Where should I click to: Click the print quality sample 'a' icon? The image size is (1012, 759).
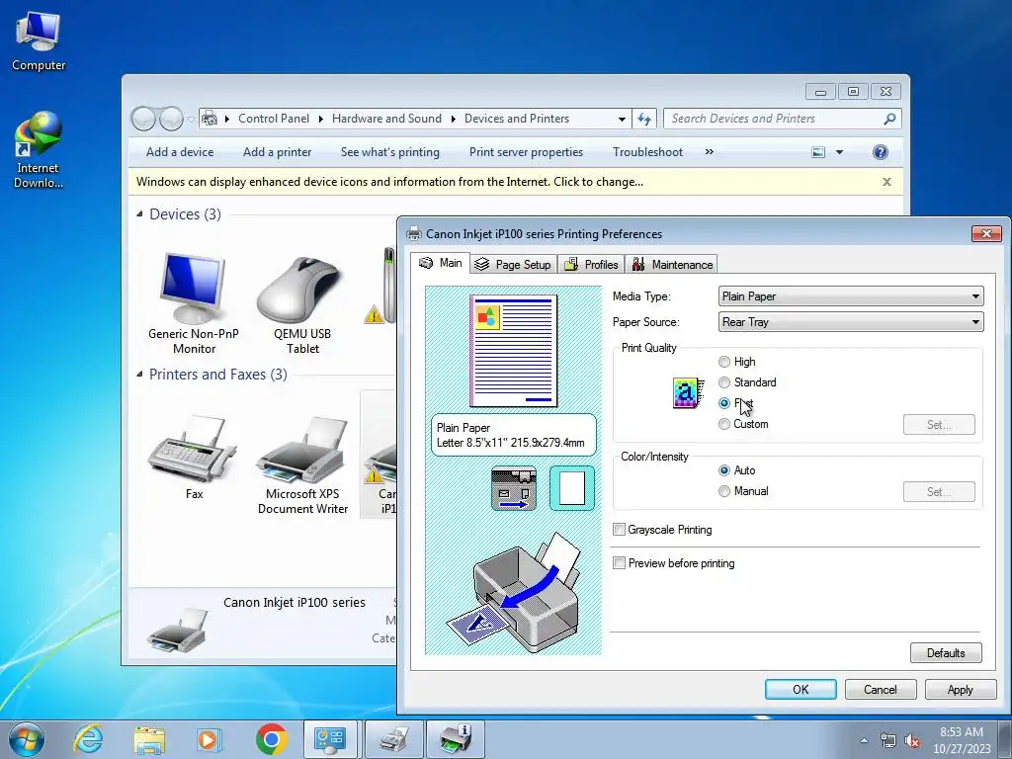(x=689, y=393)
